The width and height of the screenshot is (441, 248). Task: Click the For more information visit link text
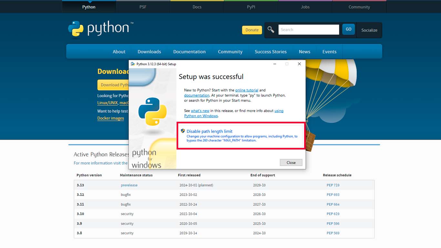coord(101,163)
